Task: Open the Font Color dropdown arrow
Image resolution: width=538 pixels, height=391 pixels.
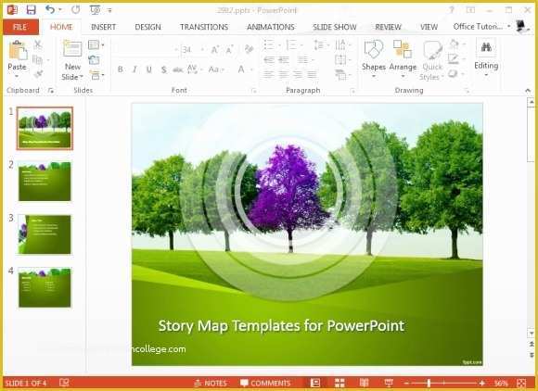Action: (252, 69)
